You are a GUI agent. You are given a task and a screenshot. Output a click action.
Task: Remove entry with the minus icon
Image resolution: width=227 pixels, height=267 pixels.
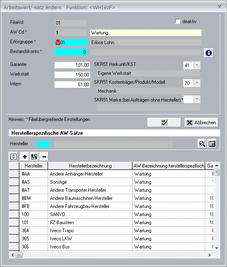[44, 157]
